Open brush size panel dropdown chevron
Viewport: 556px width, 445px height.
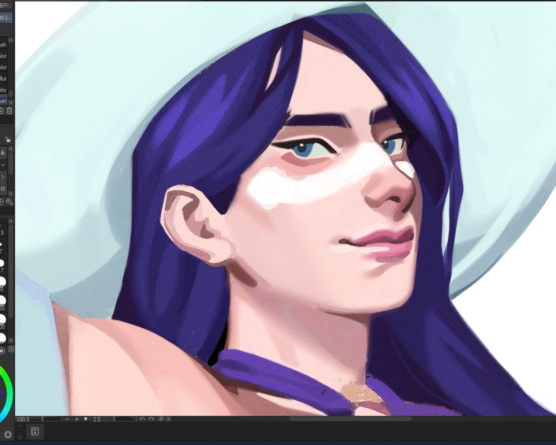(x=11, y=349)
